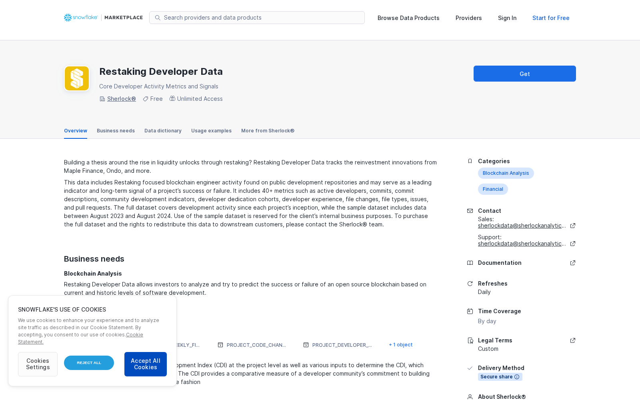Click the Unlimited Access text
The width and height of the screenshot is (640, 400).
[x=200, y=99]
